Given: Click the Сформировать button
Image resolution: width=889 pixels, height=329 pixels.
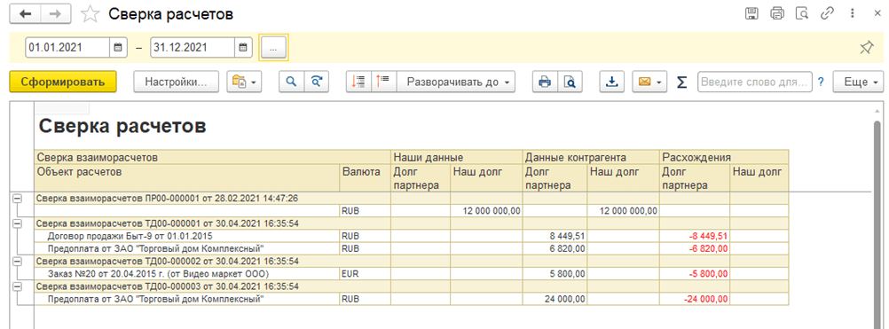Looking at the screenshot, I should click(63, 82).
